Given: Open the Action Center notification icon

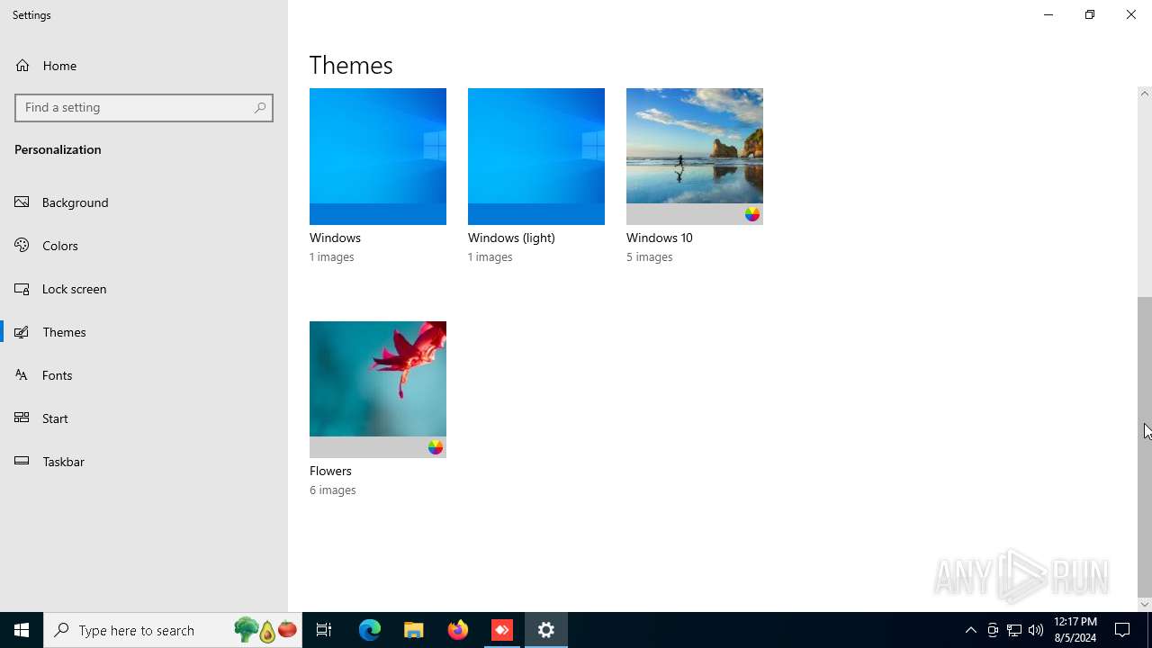Looking at the screenshot, I should 1123,630.
